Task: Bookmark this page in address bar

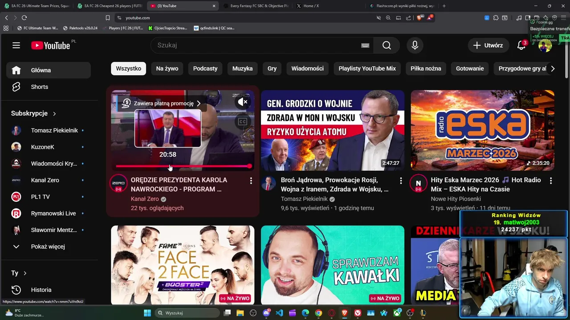Action: coord(107,18)
